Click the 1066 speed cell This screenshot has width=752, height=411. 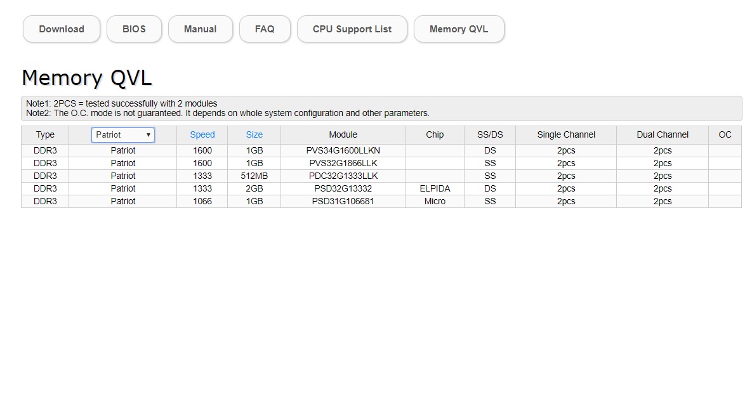tap(202, 202)
